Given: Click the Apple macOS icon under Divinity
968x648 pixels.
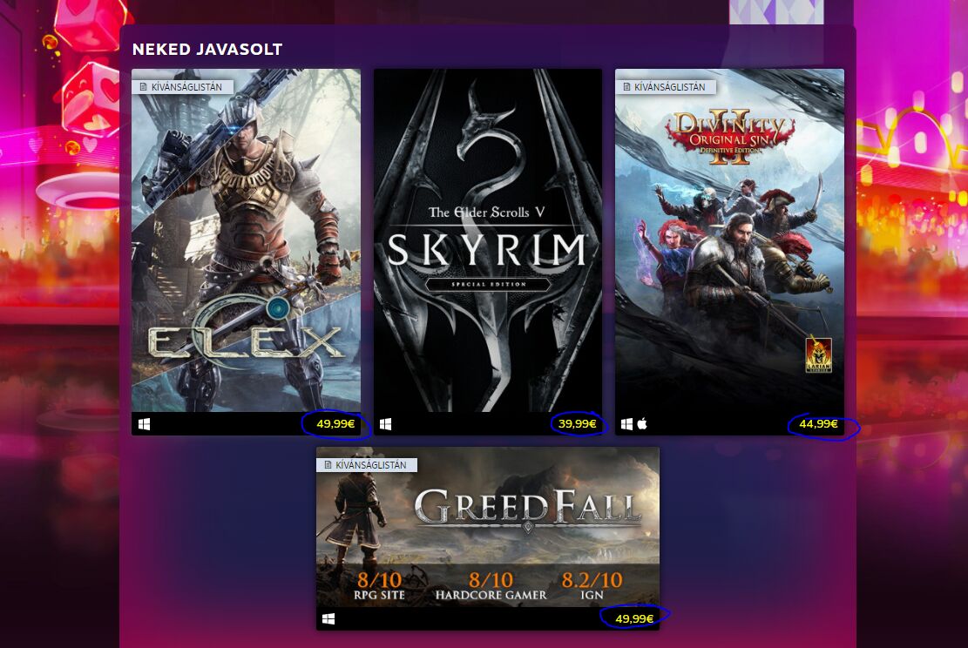Looking at the screenshot, I should [642, 423].
